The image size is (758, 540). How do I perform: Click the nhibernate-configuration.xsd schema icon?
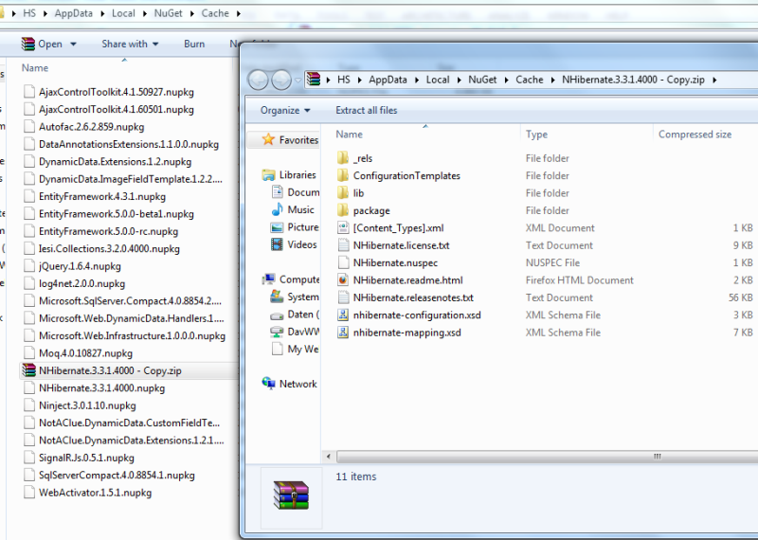point(343,315)
